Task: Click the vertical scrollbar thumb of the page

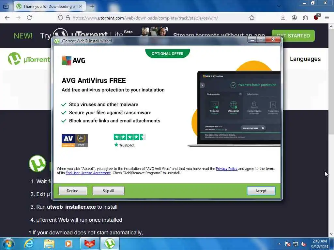Action: pyautogui.click(x=331, y=82)
